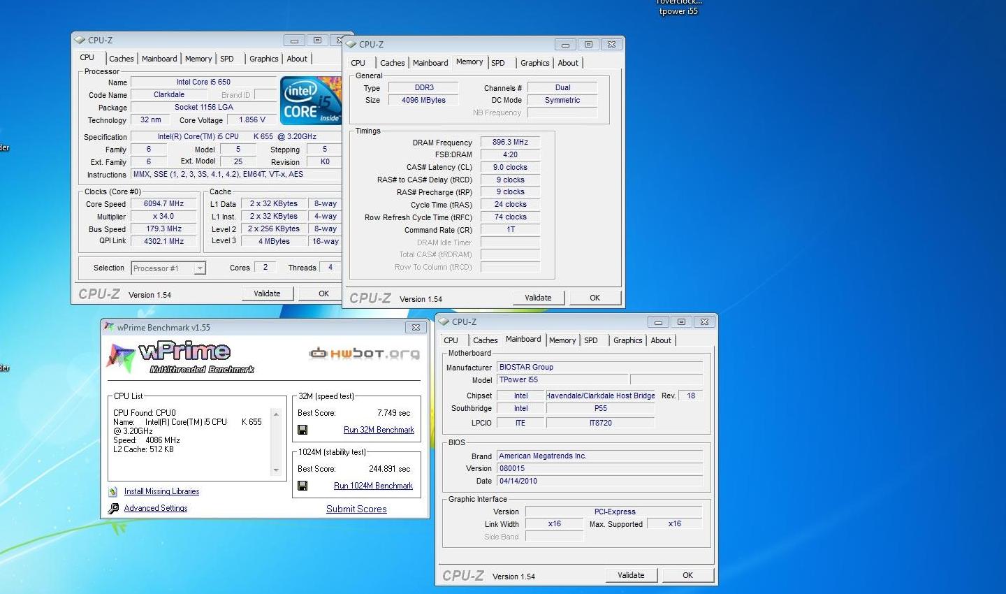Switch to CPU tab in Memory window
1006x594 pixels.
358,63
